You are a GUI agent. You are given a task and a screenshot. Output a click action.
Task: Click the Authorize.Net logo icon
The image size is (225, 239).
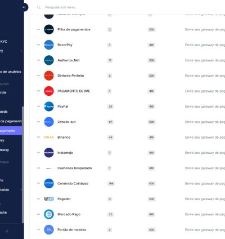[x=49, y=60]
